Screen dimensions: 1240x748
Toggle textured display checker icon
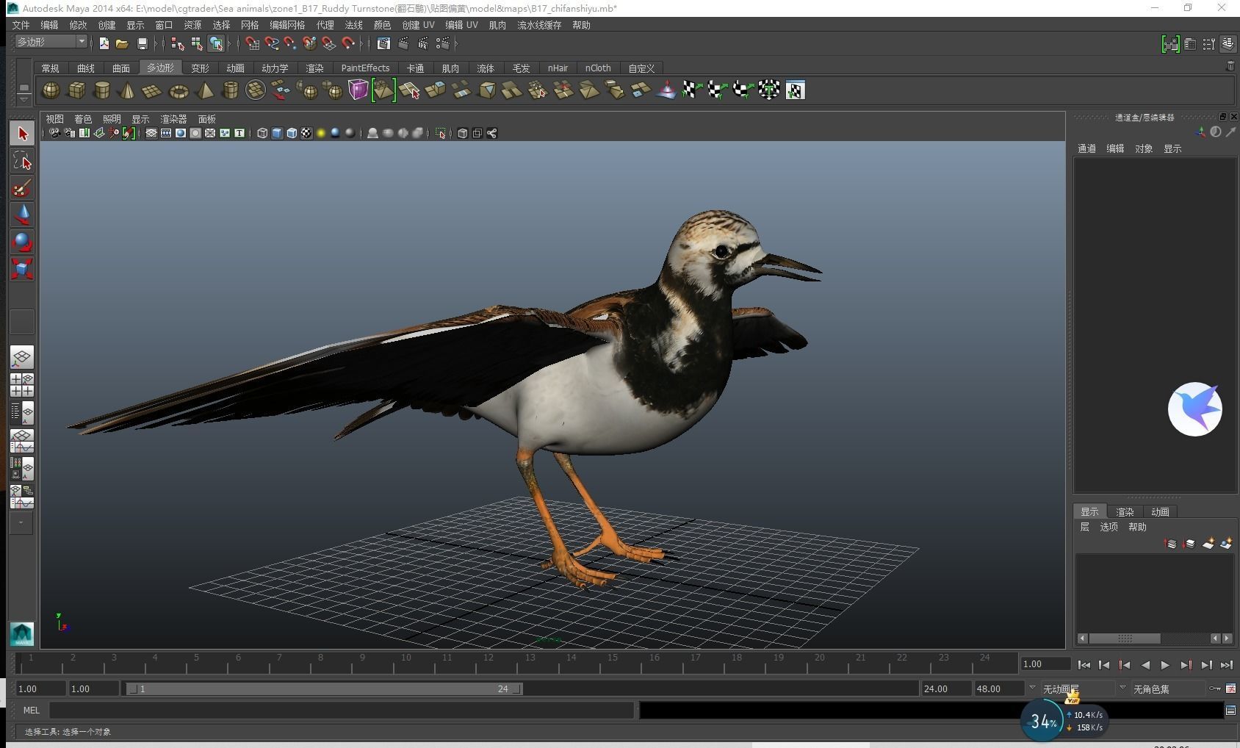[306, 133]
